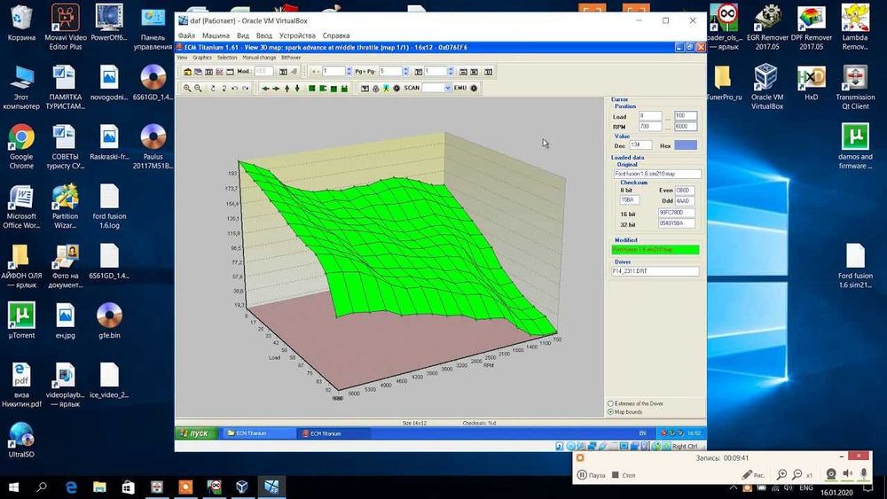
Task: Open the SCAN dropdown list
Action: coord(448,89)
